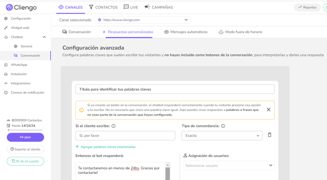The image size is (327, 180).
Task: Copy ID de mi cuenta
Action: (26, 162)
